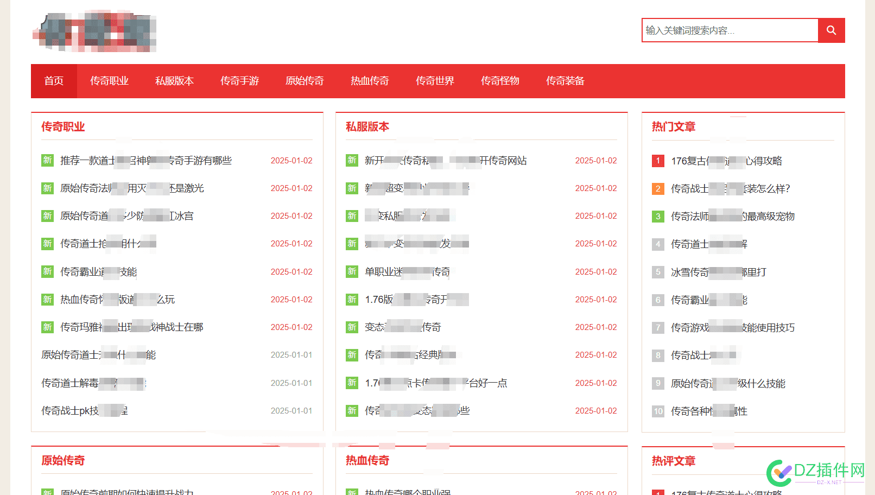Open article starting 传奇道士抢

pos(108,244)
